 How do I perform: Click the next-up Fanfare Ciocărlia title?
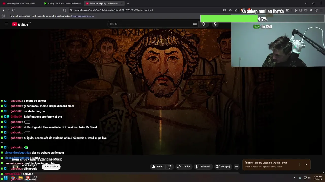pyautogui.click(x=270, y=163)
